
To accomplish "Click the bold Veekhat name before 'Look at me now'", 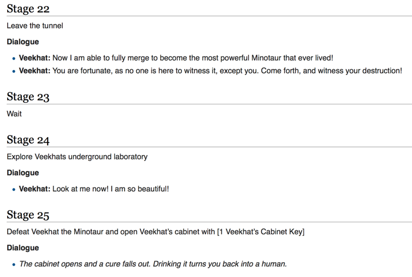I will [x=34, y=189].
